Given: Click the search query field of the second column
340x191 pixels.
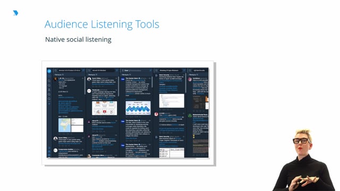Looking at the screenshot, I should (103, 71).
